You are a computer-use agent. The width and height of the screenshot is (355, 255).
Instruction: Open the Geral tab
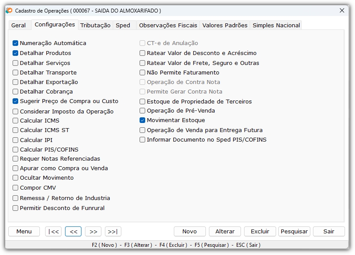click(19, 25)
